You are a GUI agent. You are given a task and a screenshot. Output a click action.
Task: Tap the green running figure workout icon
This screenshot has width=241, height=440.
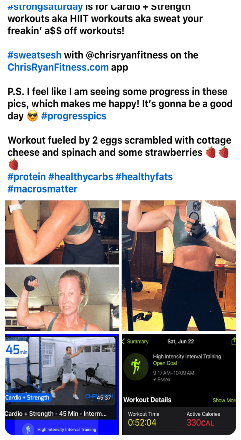pos(136,367)
